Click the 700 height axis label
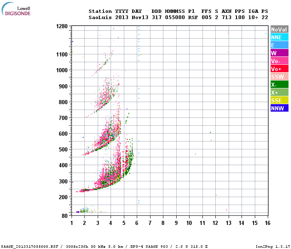Image resolution: width=291 pixels, height=249 pixels. 63,118
